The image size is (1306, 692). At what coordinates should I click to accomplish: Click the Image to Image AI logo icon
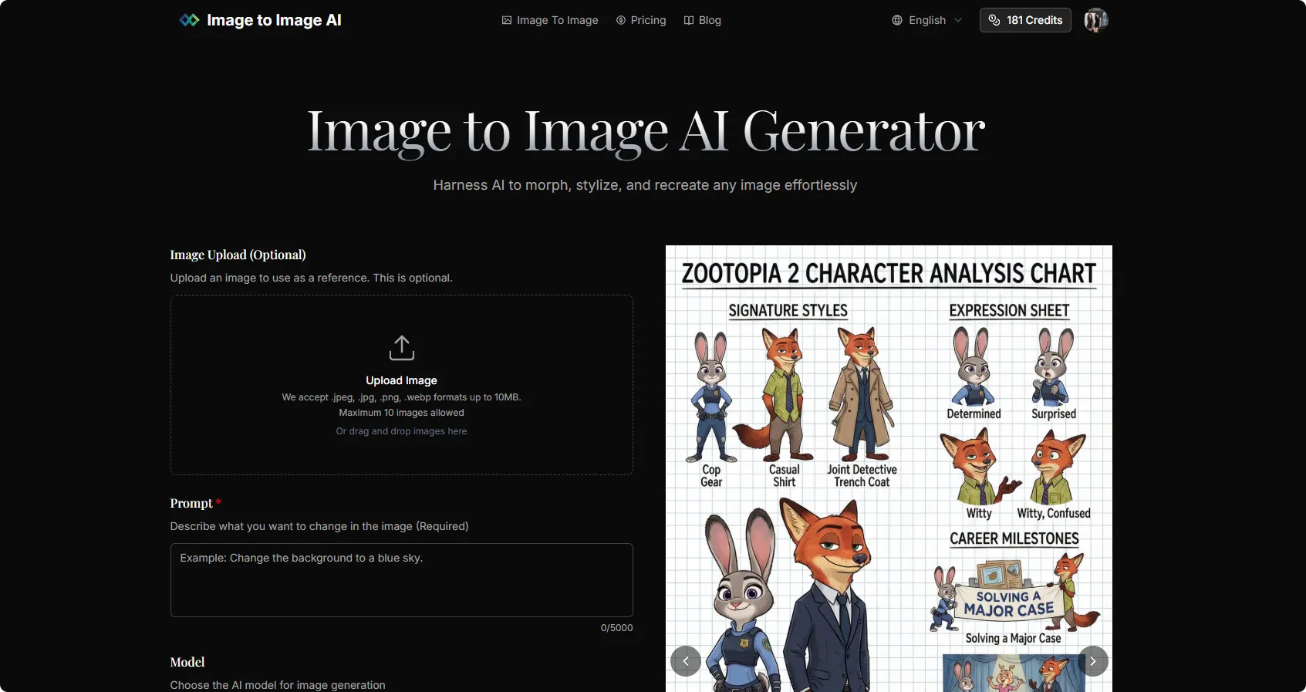coord(189,20)
